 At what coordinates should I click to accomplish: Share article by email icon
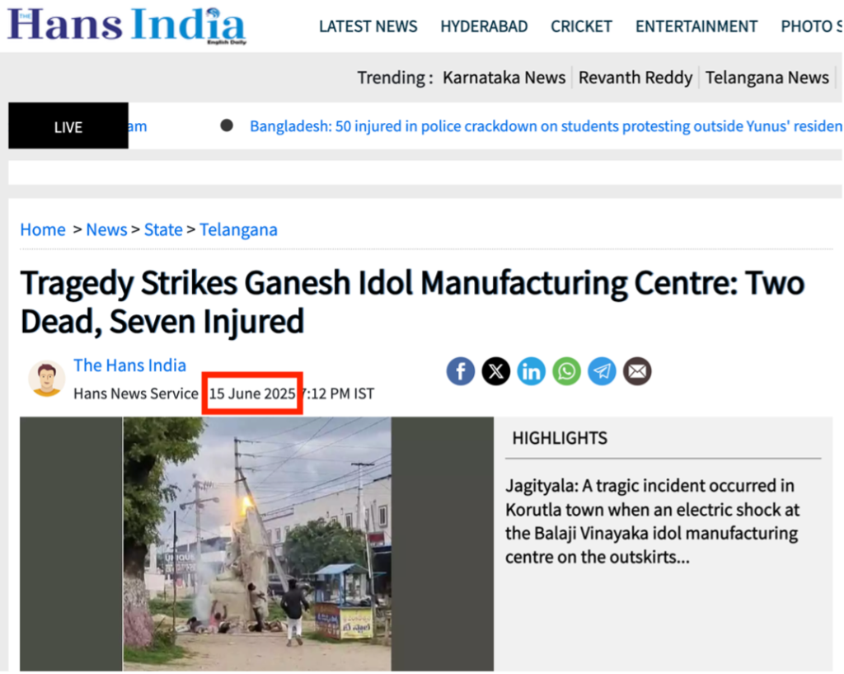click(x=637, y=371)
